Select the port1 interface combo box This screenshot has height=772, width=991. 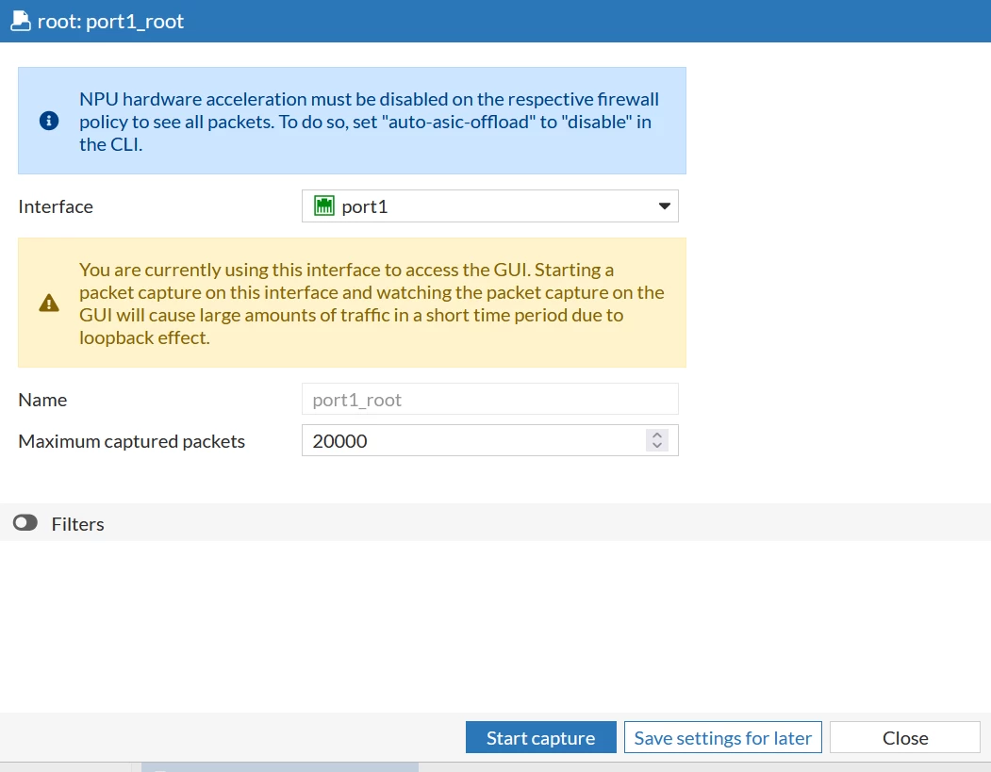489,205
